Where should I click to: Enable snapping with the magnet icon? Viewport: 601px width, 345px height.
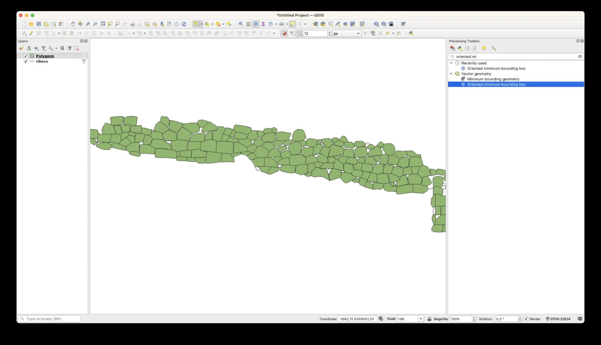tap(284, 33)
